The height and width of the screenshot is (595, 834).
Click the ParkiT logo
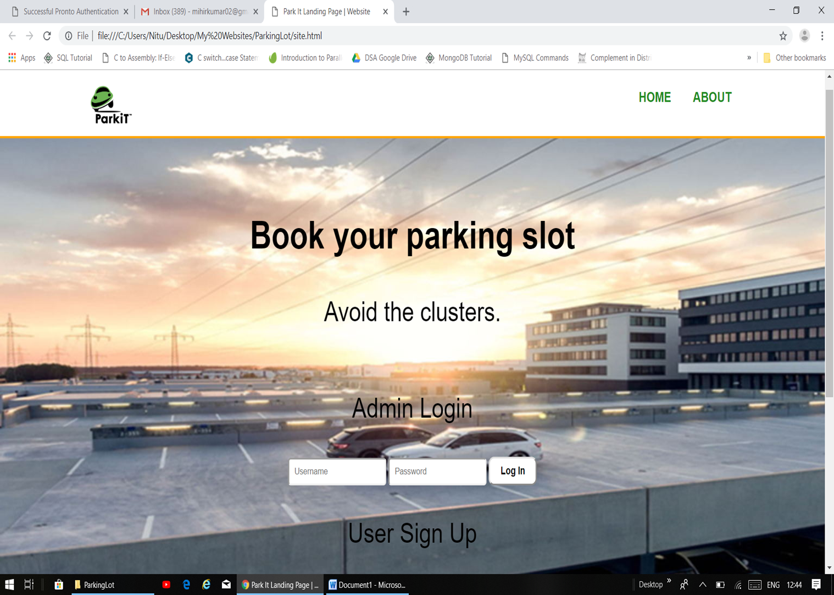click(x=111, y=105)
